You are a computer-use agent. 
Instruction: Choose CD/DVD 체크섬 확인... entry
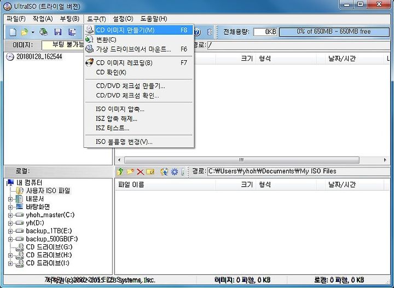tap(139, 96)
